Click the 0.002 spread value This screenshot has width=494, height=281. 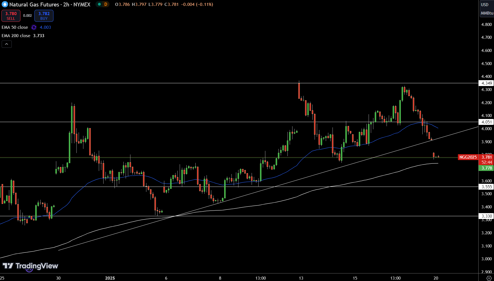[27, 16]
